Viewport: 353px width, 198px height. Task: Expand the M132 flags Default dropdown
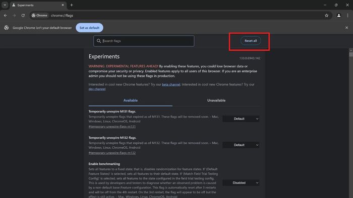coord(241,145)
